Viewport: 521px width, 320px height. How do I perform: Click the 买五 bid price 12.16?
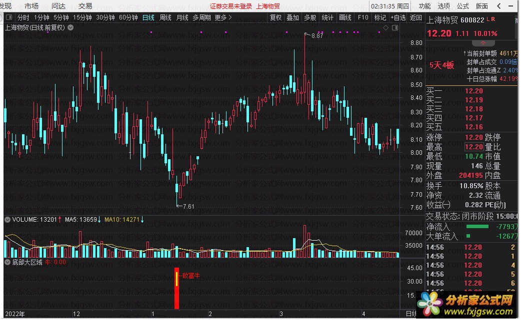pyautogui.click(x=474, y=127)
